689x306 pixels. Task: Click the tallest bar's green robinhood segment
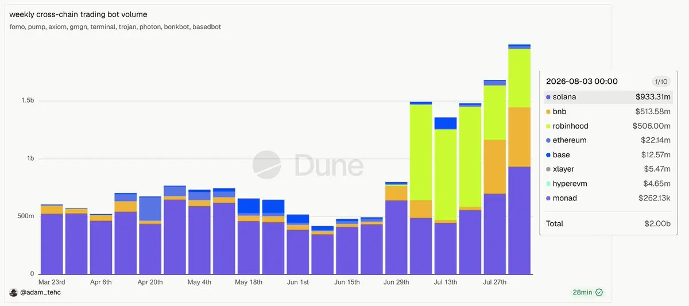click(519, 78)
